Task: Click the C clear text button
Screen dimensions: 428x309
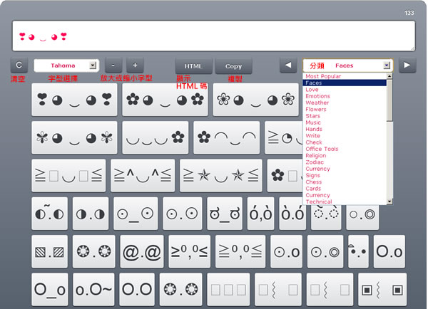Action: (19, 65)
